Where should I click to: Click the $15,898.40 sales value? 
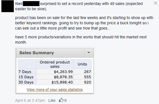[x=62, y=82]
